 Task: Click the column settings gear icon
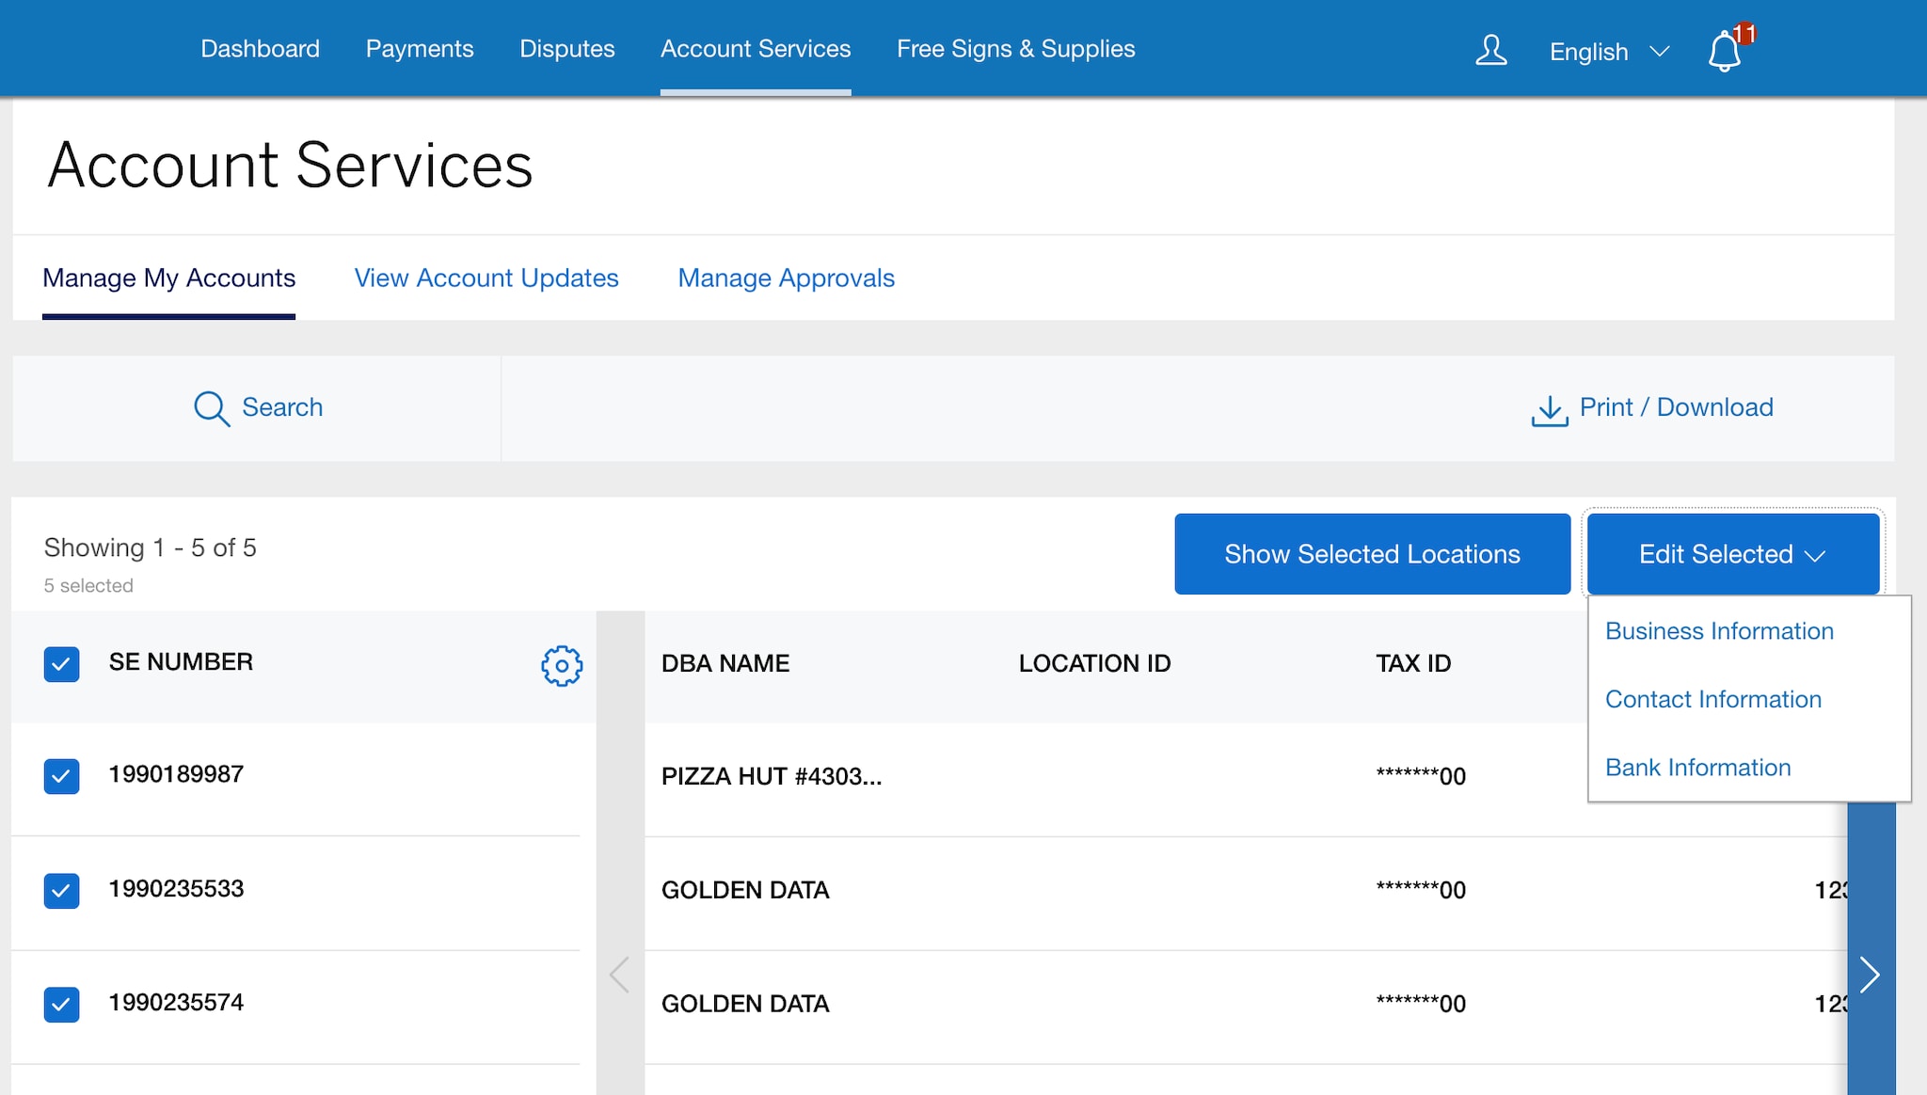pyautogui.click(x=562, y=665)
